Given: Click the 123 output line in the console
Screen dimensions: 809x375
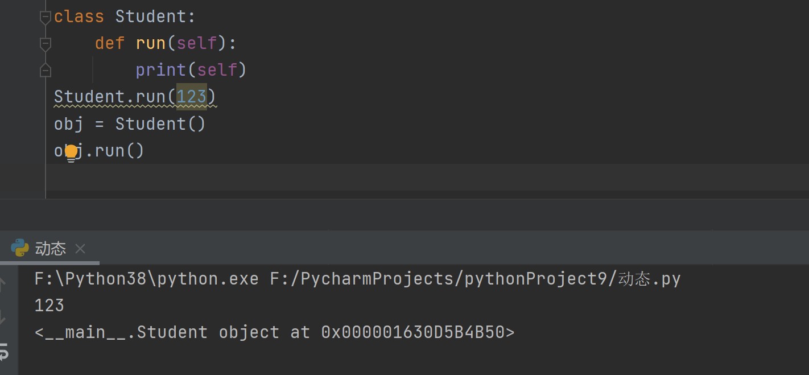Looking at the screenshot, I should click(x=49, y=306).
